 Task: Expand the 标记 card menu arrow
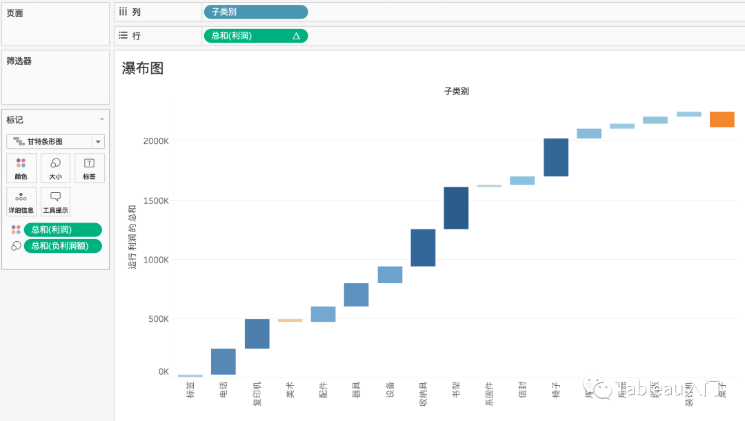(101, 119)
